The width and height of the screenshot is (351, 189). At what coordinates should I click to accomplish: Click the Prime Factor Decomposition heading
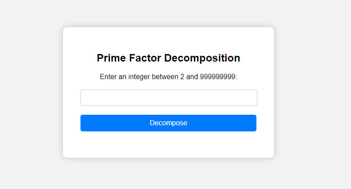[x=168, y=58]
